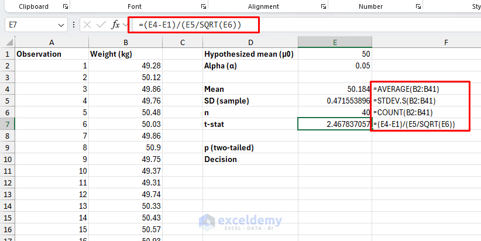Confirm the formula with the checkmark
This screenshot has height=241, width=481.
pyautogui.click(x=101, y=25)
